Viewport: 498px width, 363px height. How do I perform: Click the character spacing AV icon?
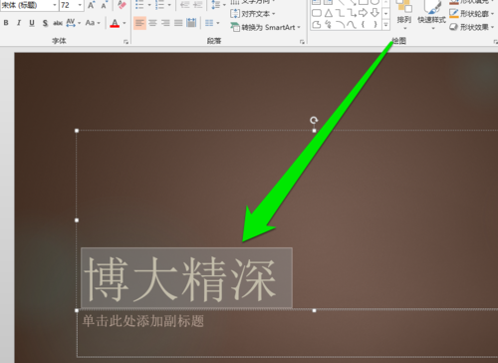coord(71,23)
